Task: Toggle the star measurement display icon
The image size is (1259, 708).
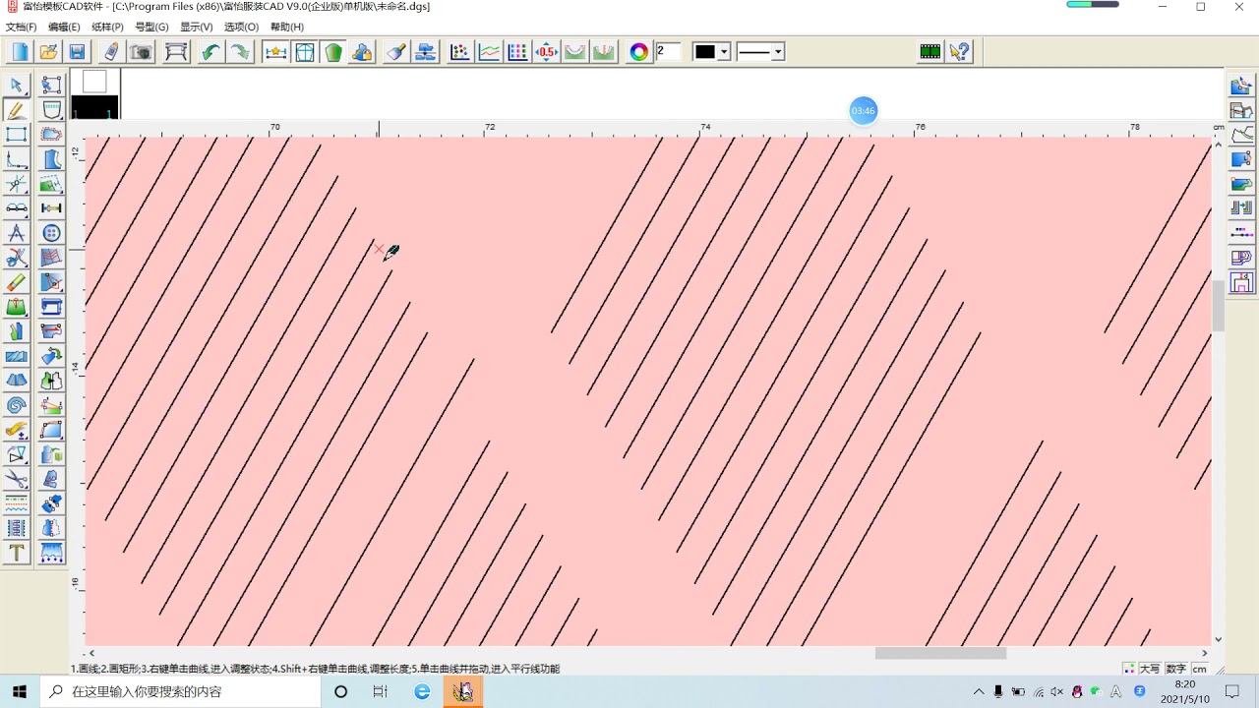Action: click(x=275, y=52)
